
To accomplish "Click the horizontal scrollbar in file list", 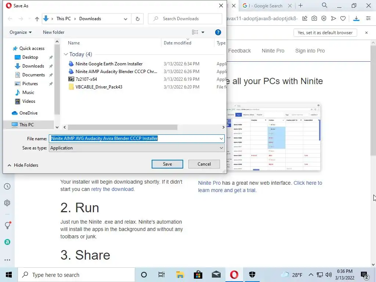I will click(123, 127).
